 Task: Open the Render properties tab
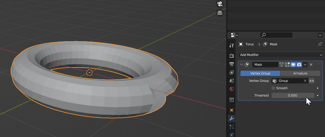coord(232,56)
